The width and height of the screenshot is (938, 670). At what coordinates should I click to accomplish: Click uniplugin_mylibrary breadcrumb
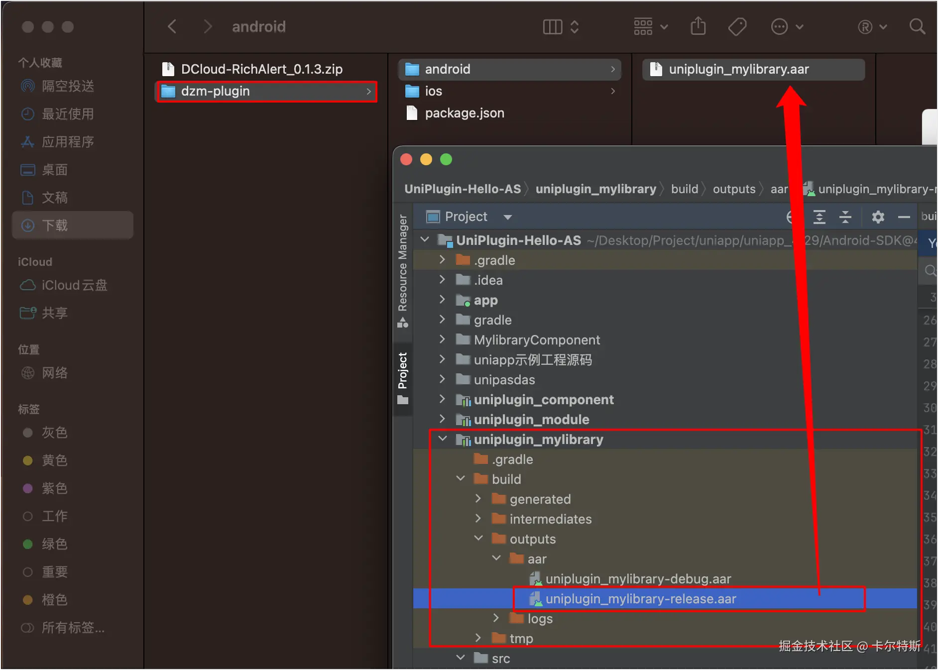coord(596,189)
